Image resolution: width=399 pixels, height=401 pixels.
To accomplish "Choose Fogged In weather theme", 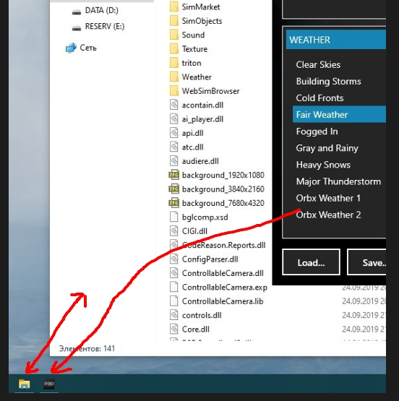I will point(317,131).
